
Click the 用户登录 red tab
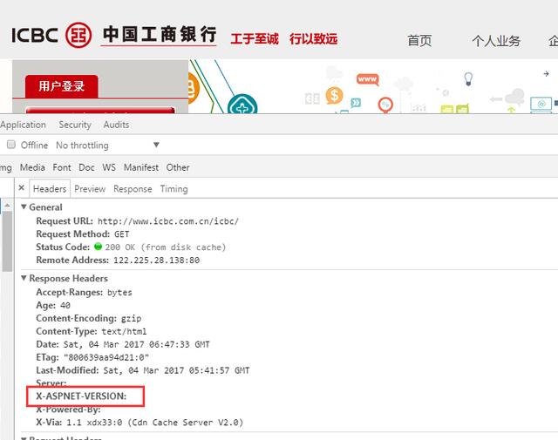point(62,85)
